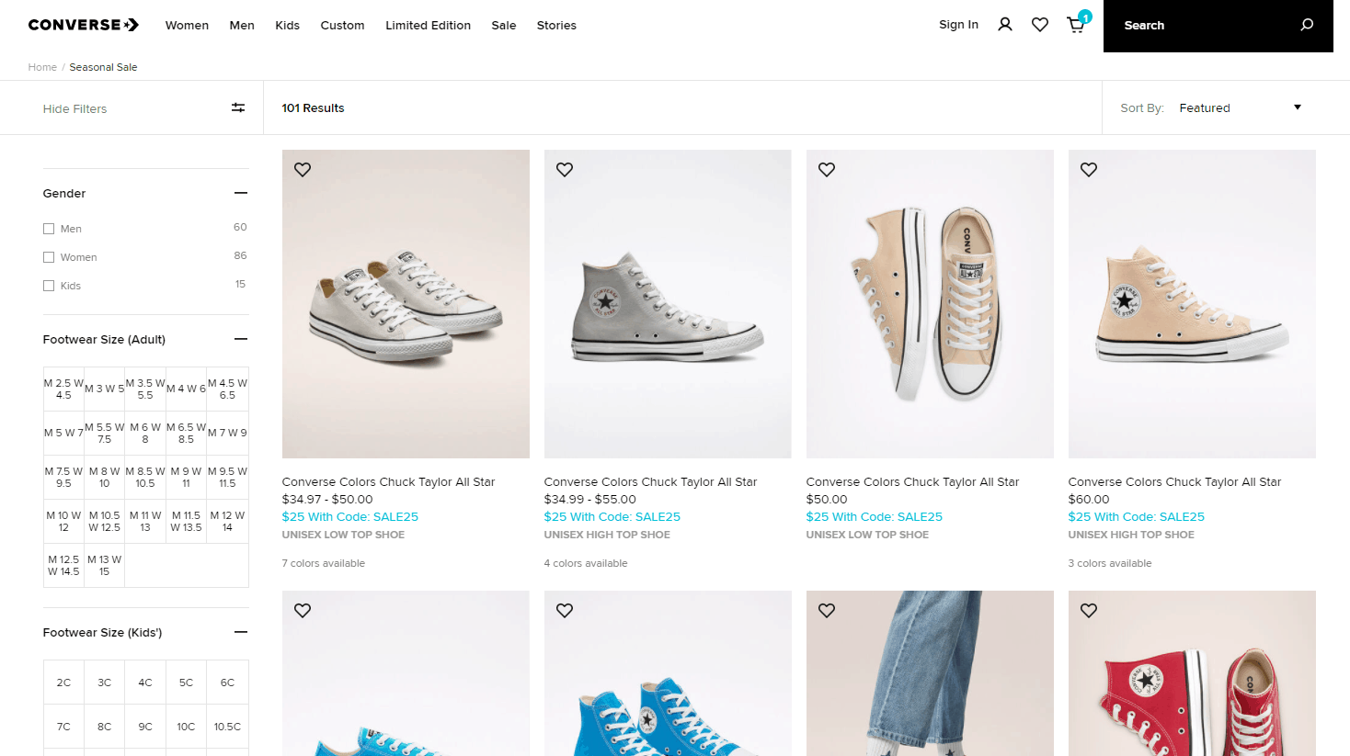Screen dimensions: 1350x756
Task: Open the tan low top pair image
Action: click(930, 304)
